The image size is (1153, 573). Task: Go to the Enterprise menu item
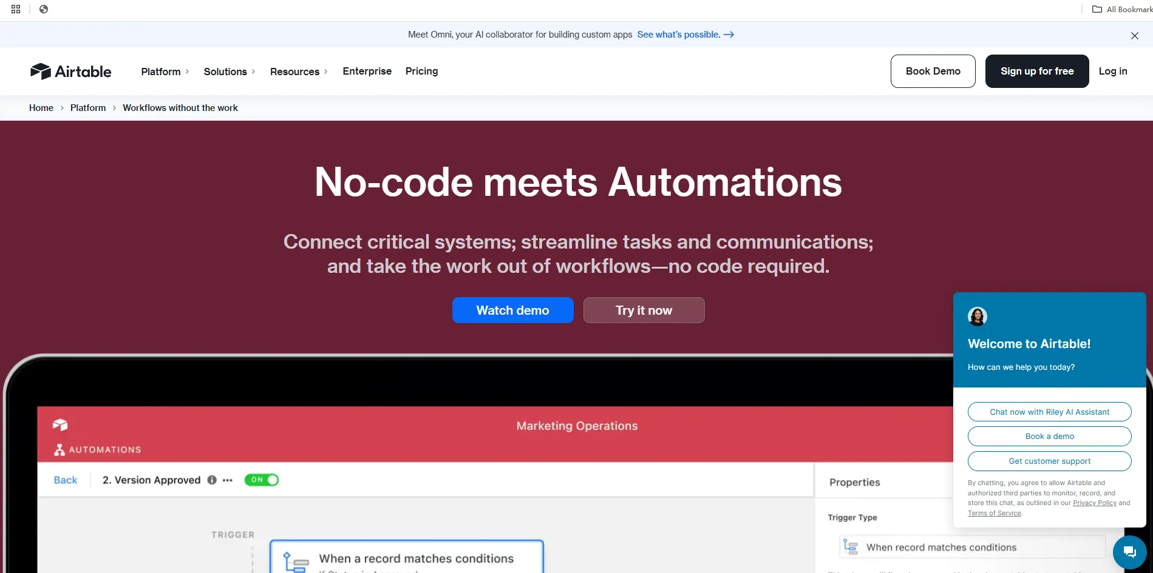(367, 71)
